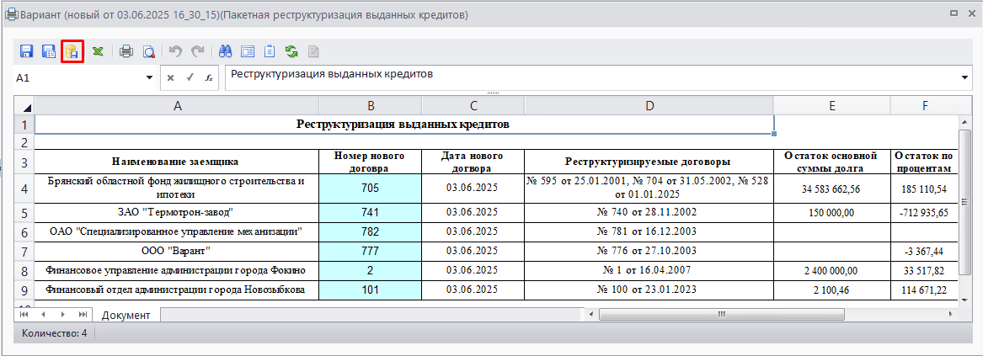Export the sheet with the Excel icon

point(98,51)
